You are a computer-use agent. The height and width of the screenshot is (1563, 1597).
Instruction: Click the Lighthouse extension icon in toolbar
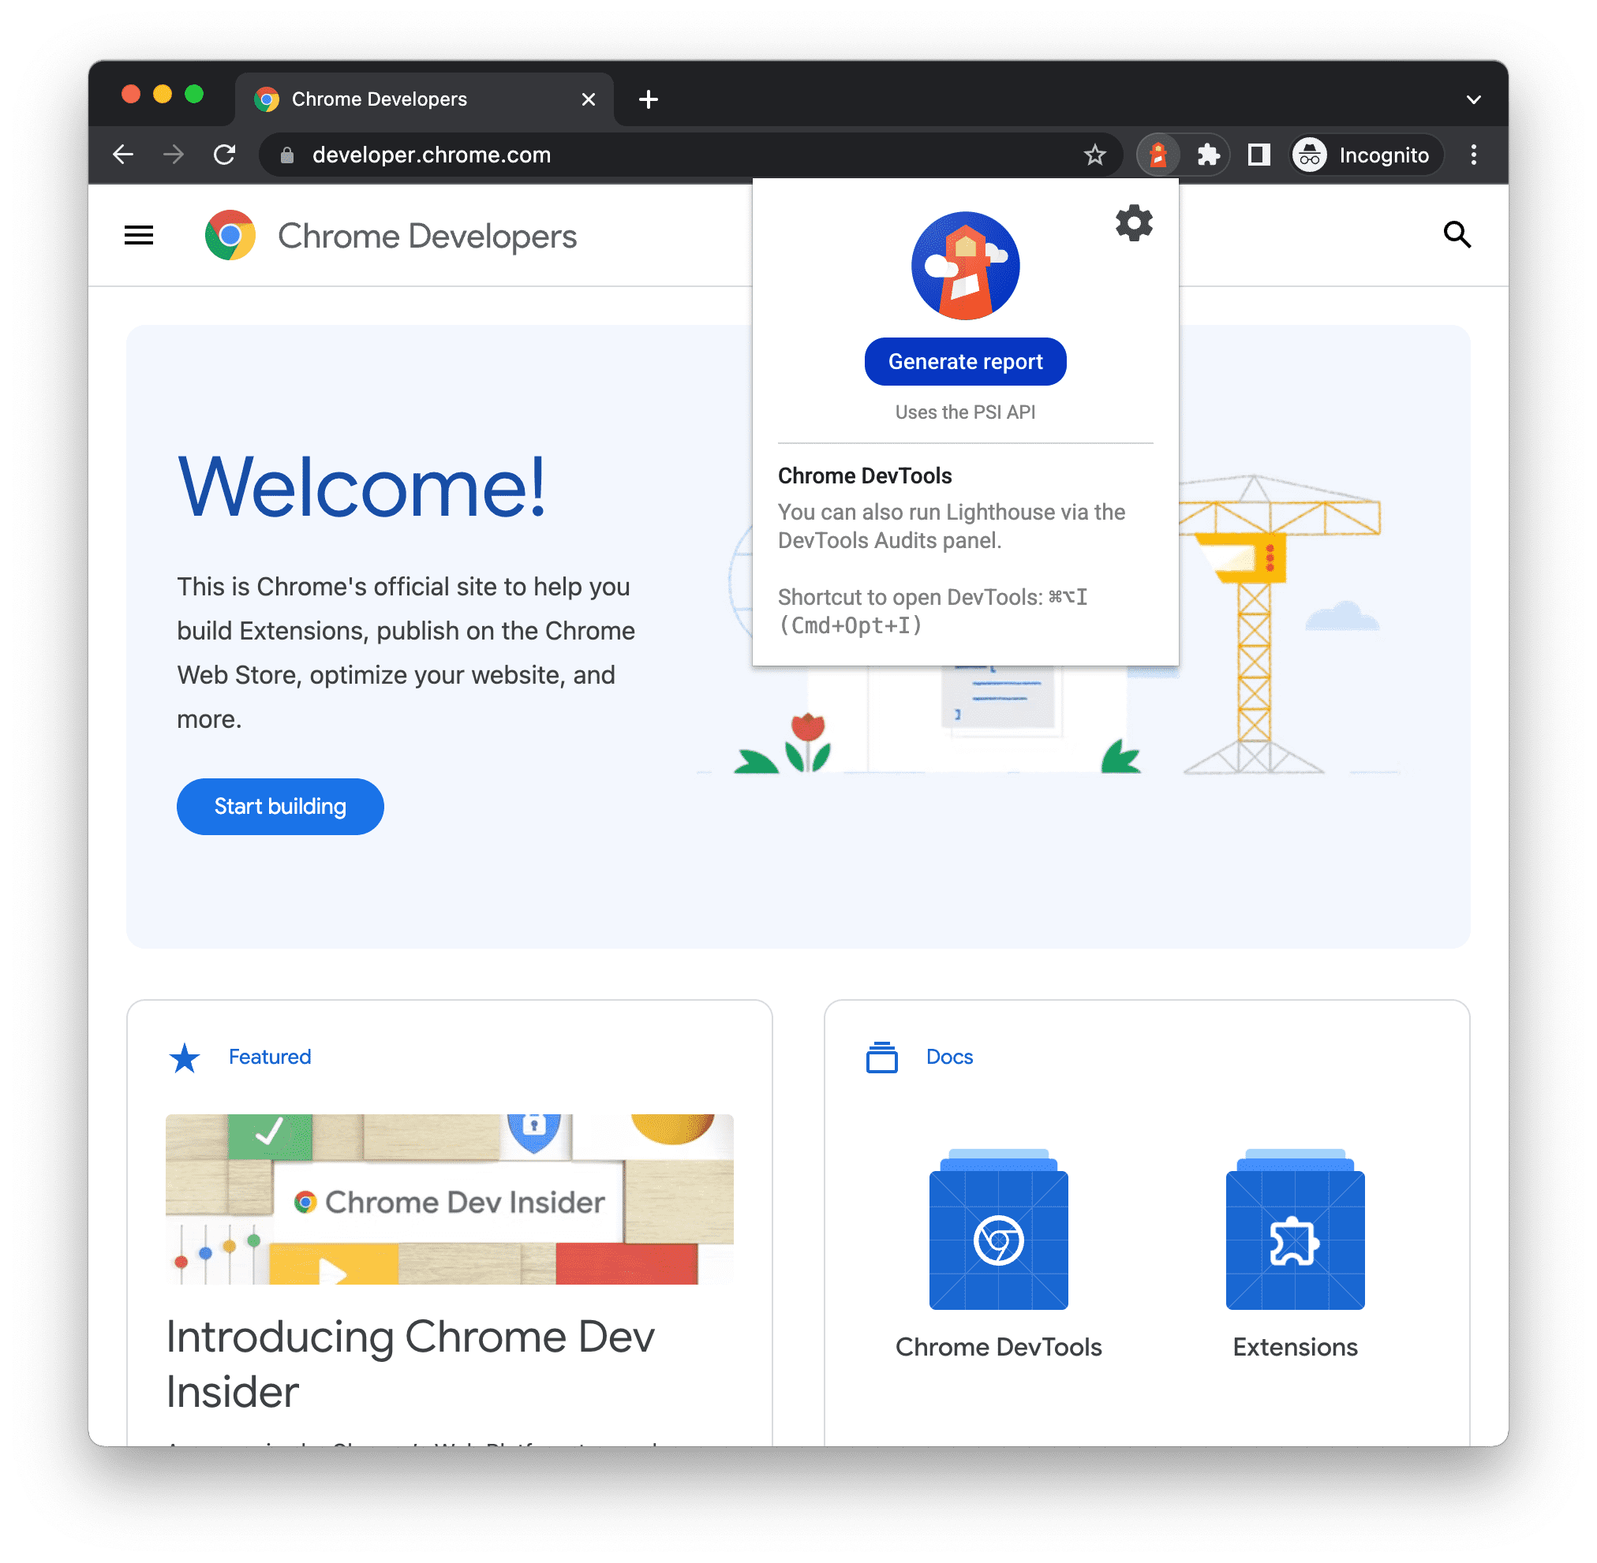tap(1156, 155)
